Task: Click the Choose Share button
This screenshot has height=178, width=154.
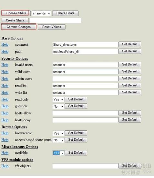Action: pos(16,13)
